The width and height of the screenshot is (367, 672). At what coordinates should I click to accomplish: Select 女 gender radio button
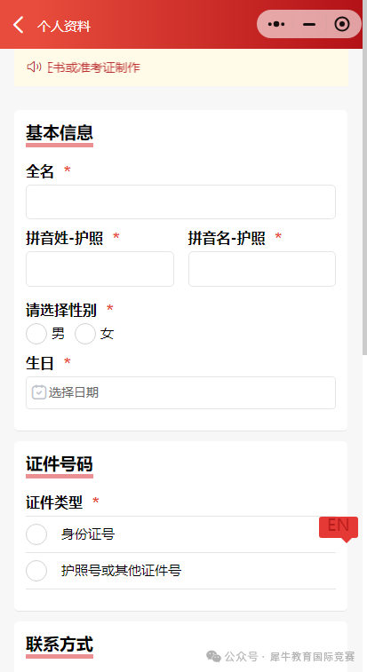click(x=85, y=334)
